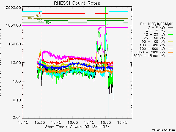Select the 800 - 7000 keV legend entry
The image size is (176, 132).
coord(155,52)
